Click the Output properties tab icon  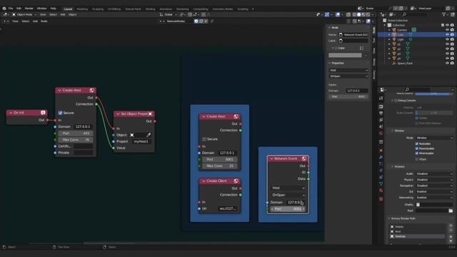[x=381, y=114]
